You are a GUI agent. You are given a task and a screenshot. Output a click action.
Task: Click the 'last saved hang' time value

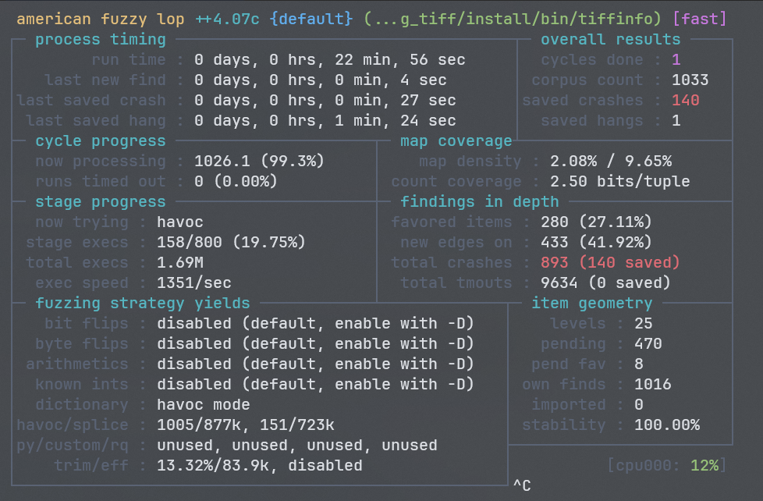click(x=325, y=121)
